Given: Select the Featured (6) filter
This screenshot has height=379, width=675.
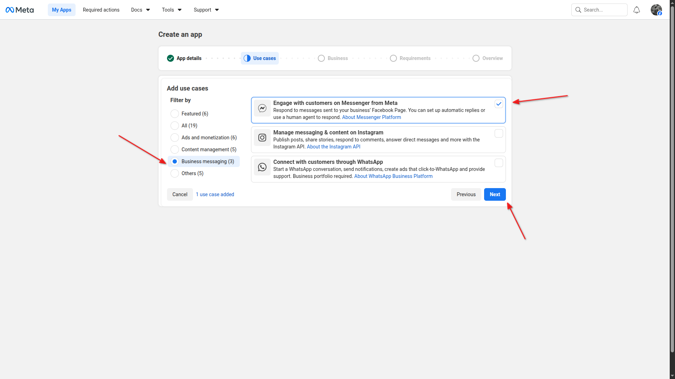Looking at the screenshot, I should click(x=175, y=114).
